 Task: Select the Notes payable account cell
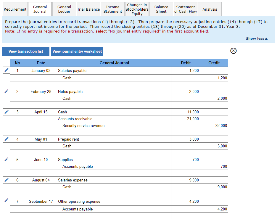(x=114, y=91)
